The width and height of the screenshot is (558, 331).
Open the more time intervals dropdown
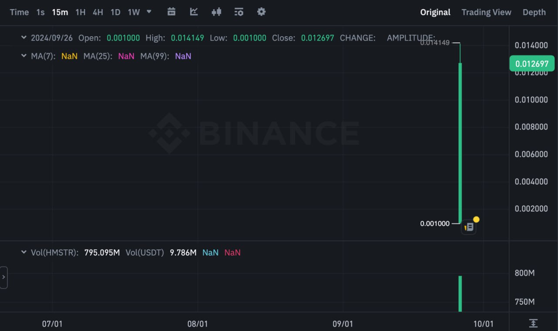(x=149, y=11)
